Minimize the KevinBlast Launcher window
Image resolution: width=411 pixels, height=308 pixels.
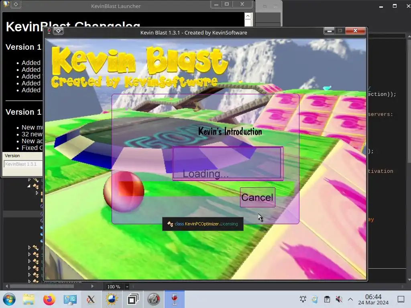[216, 4]
